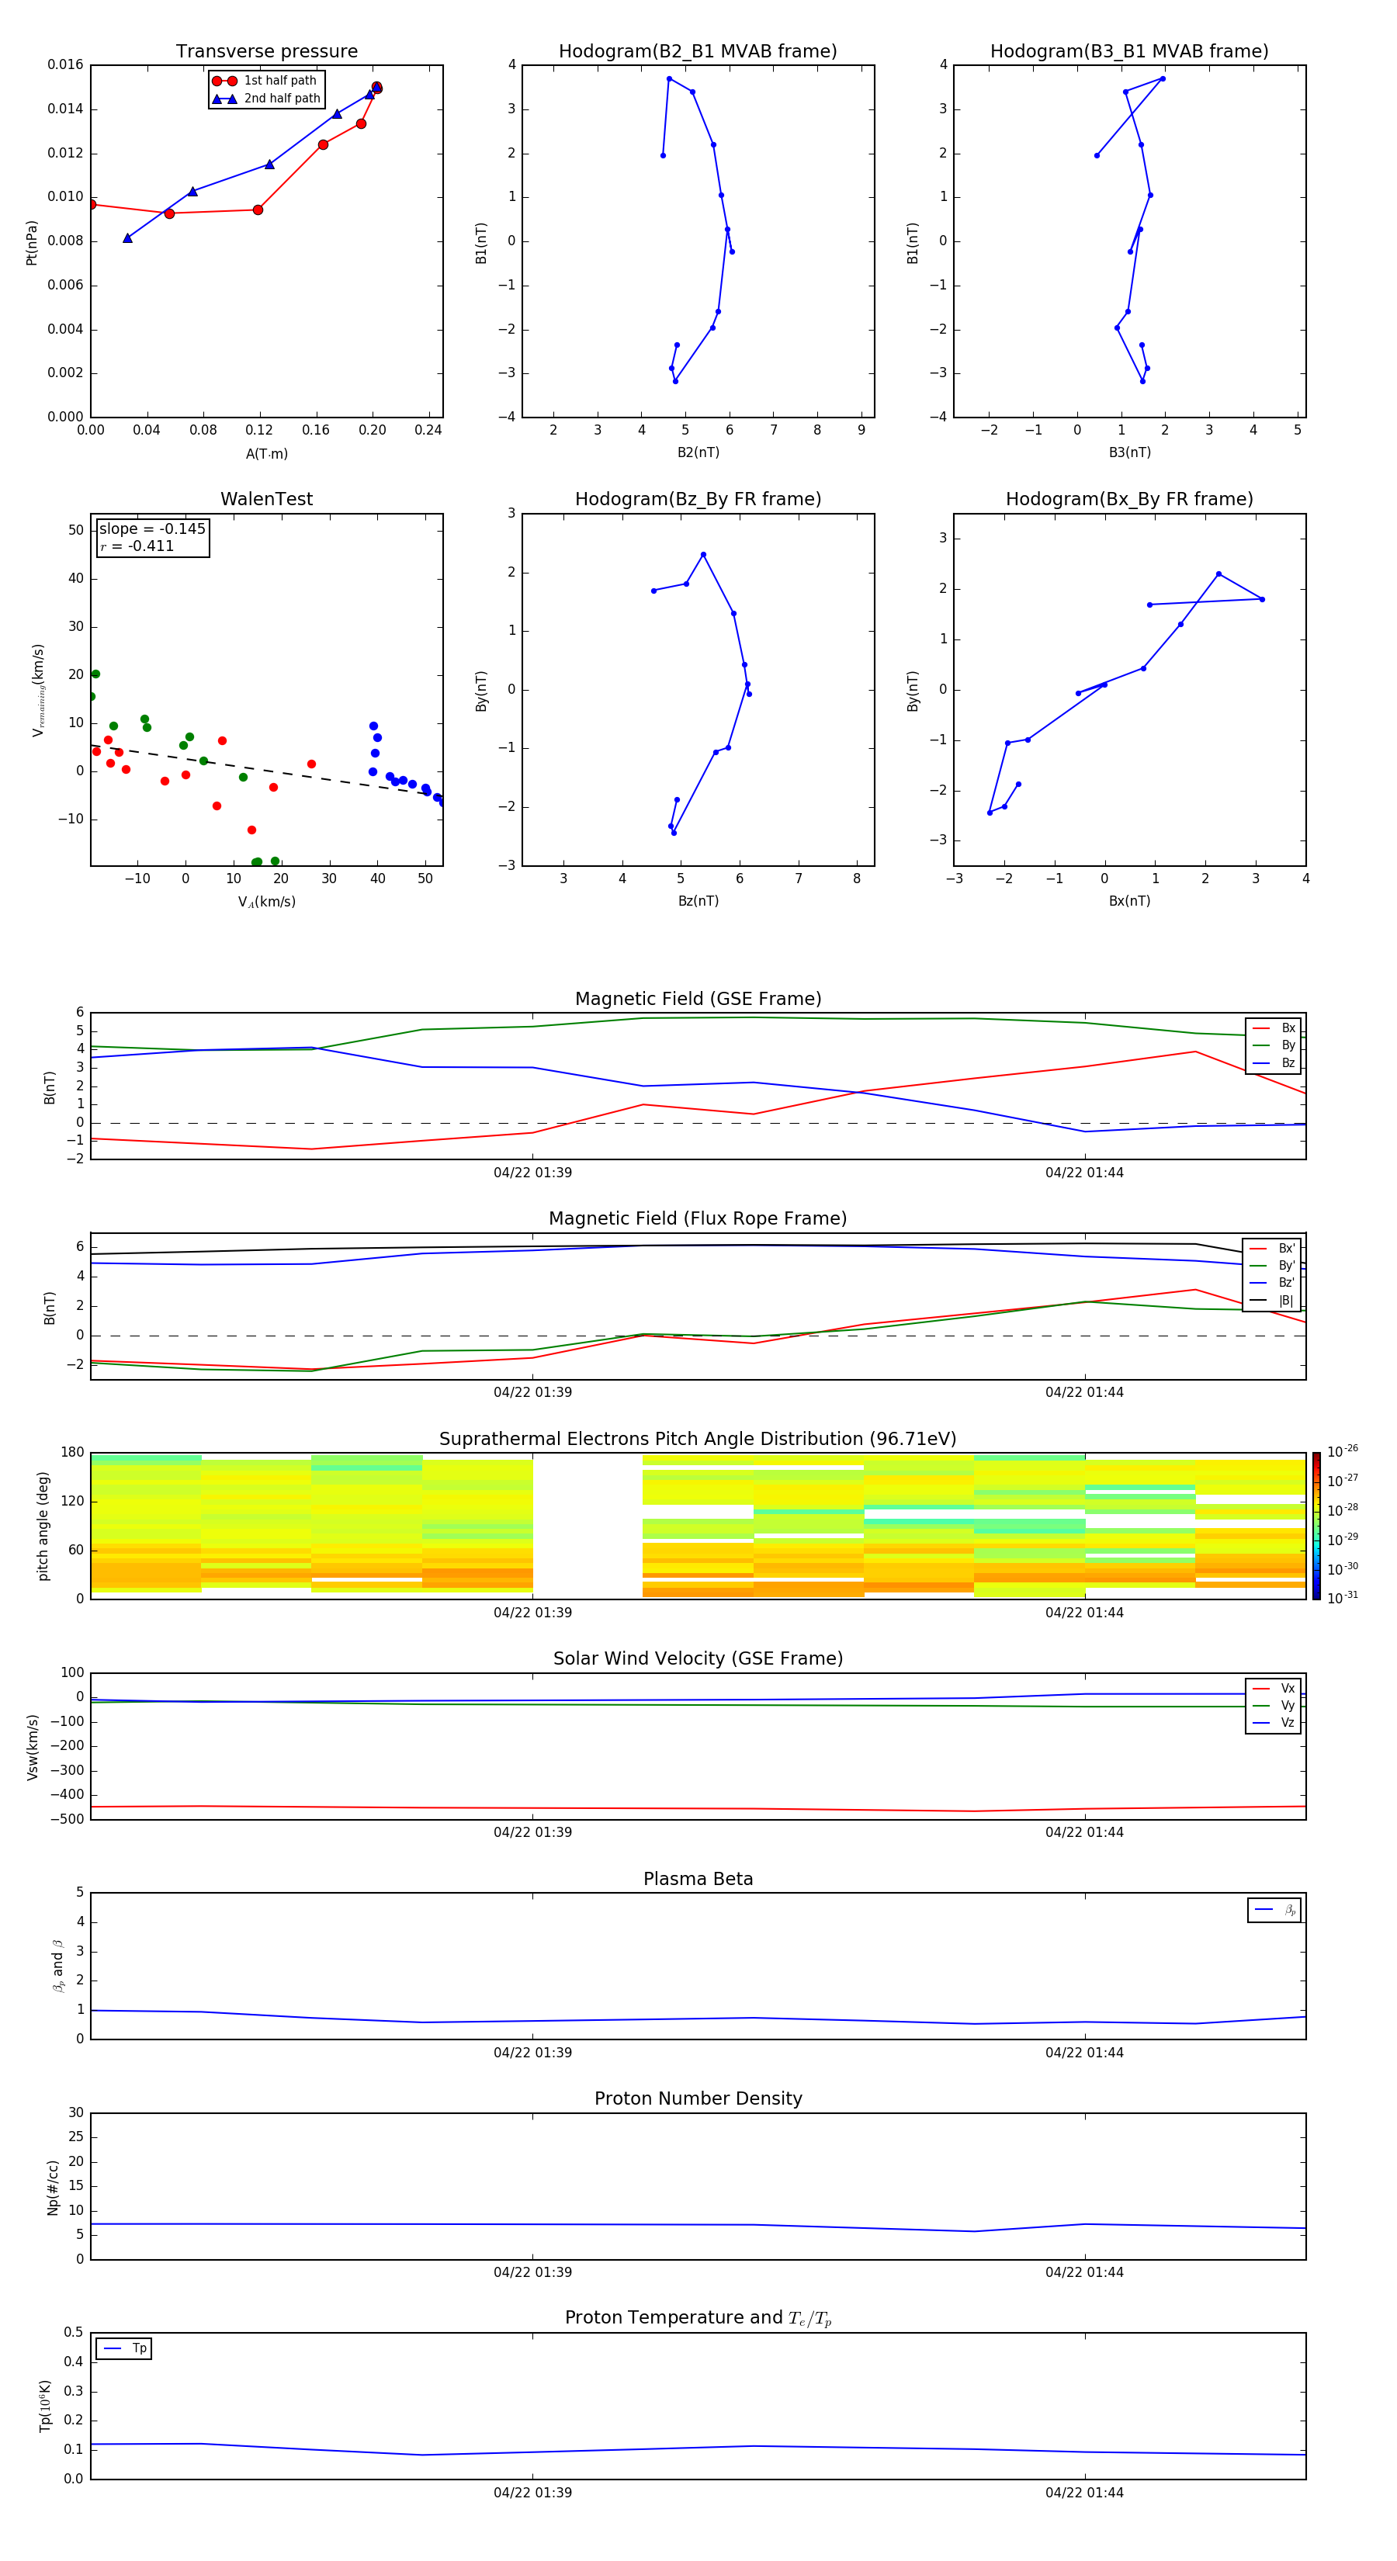Click the "Np(#/cc)" y-axis label
The image size is (1397, 2561).
click(53, 2187)
